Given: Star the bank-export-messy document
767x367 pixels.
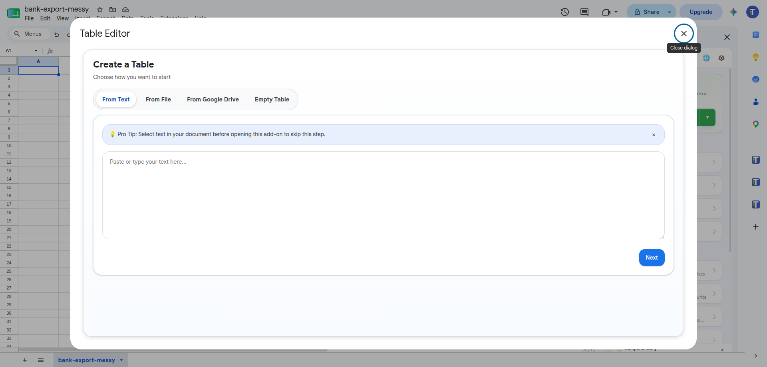Looking at the screenshot, I should tap(100, 10).
